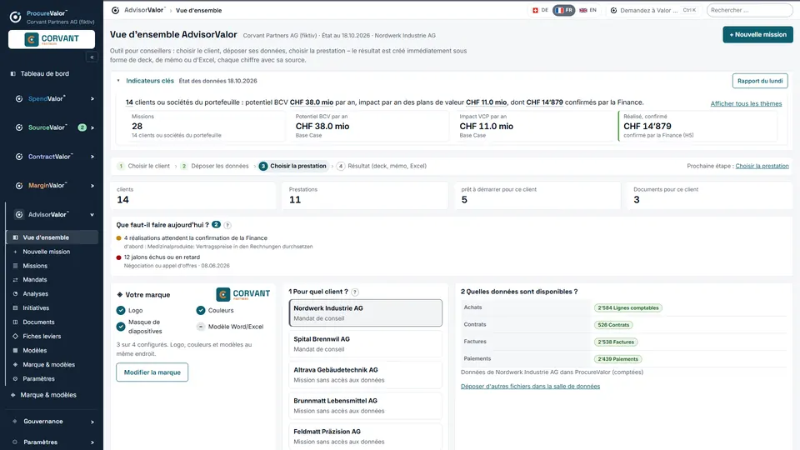Go to step 2 Déposer les données

(215, 166)
